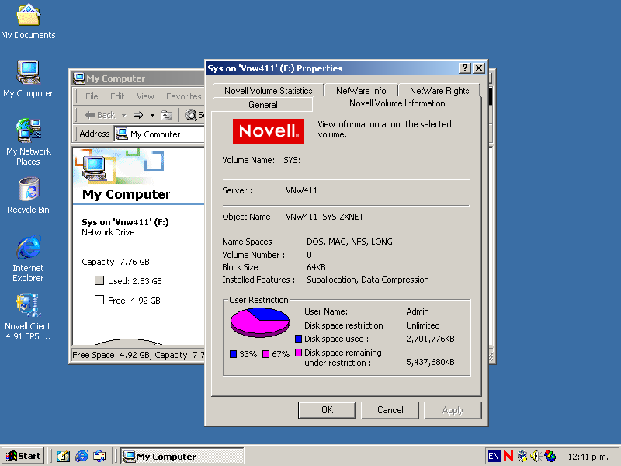Open Show Desktop quick launch icon
This screenshot has width=621, height=466.
point(64,456)
